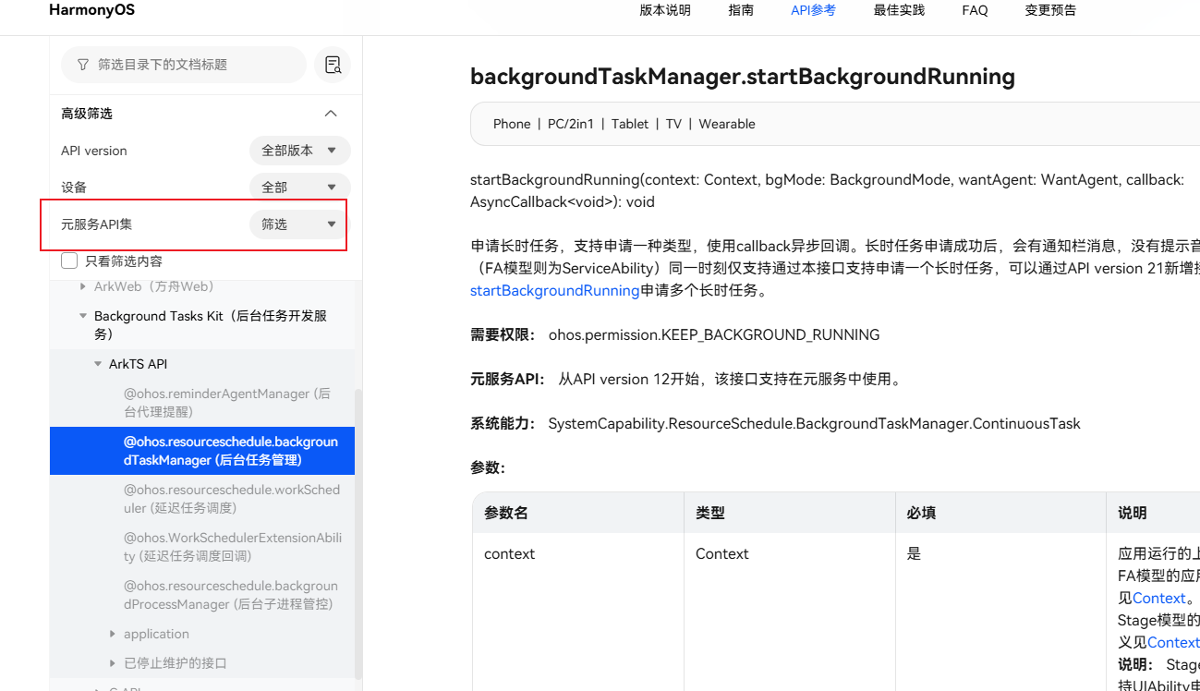This screenshot has height=691, width=1200.
Task: Open @ohos.reminderAgentManager (后台代理提醒) doc
Action: (226, 403)
